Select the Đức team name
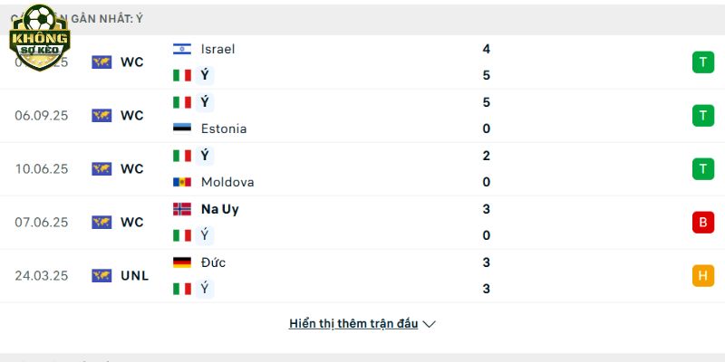 214,262
